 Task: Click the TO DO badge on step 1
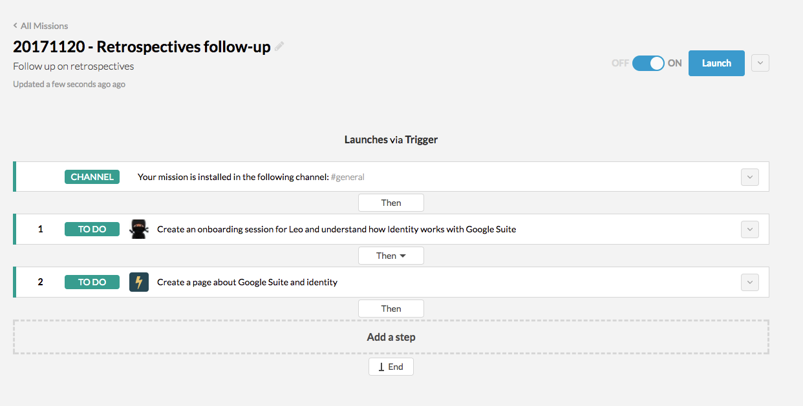(92, 229)
